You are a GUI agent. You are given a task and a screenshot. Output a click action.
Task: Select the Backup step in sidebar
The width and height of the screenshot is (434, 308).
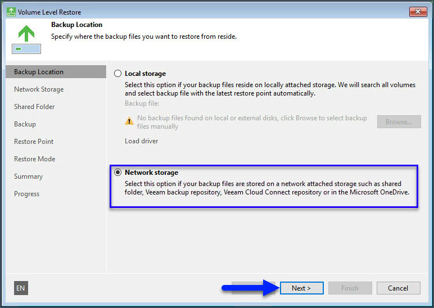[25, 124]
